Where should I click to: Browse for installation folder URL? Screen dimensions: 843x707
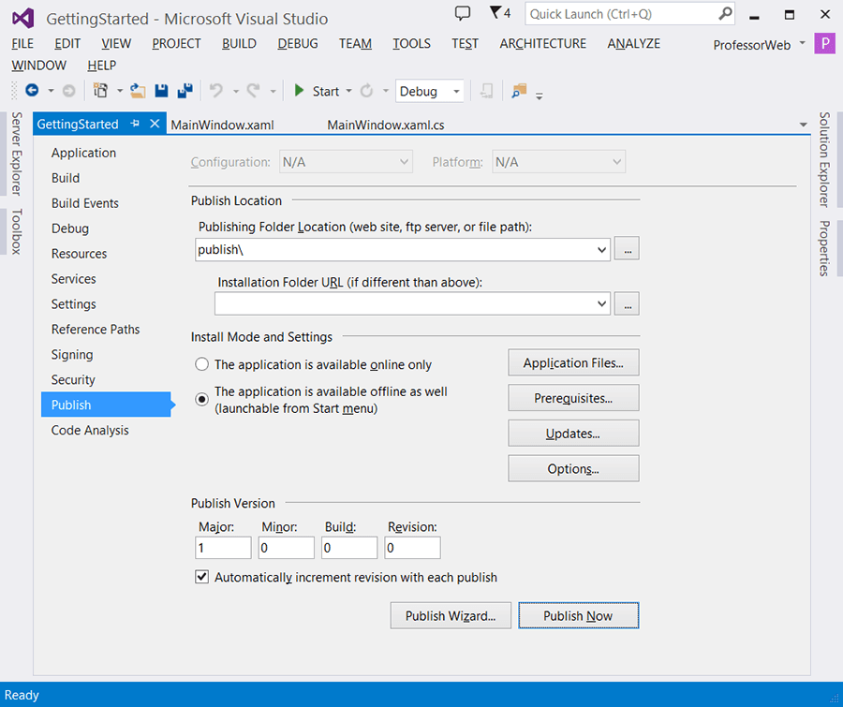tap(627, 303)
